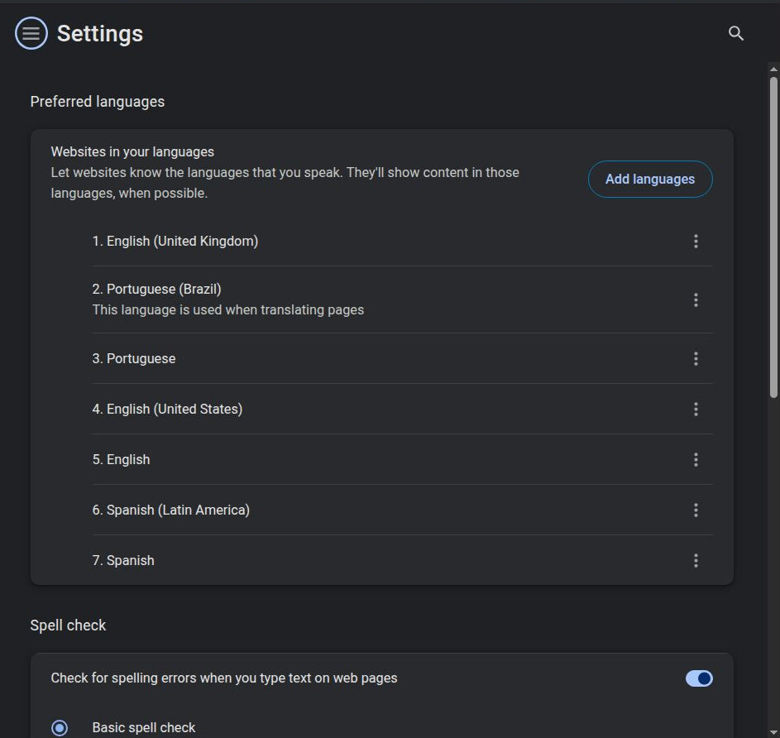Screen dimensions: 780x738
Task: Open three-dot menu beside Spanish
Action: click(696, 560)
